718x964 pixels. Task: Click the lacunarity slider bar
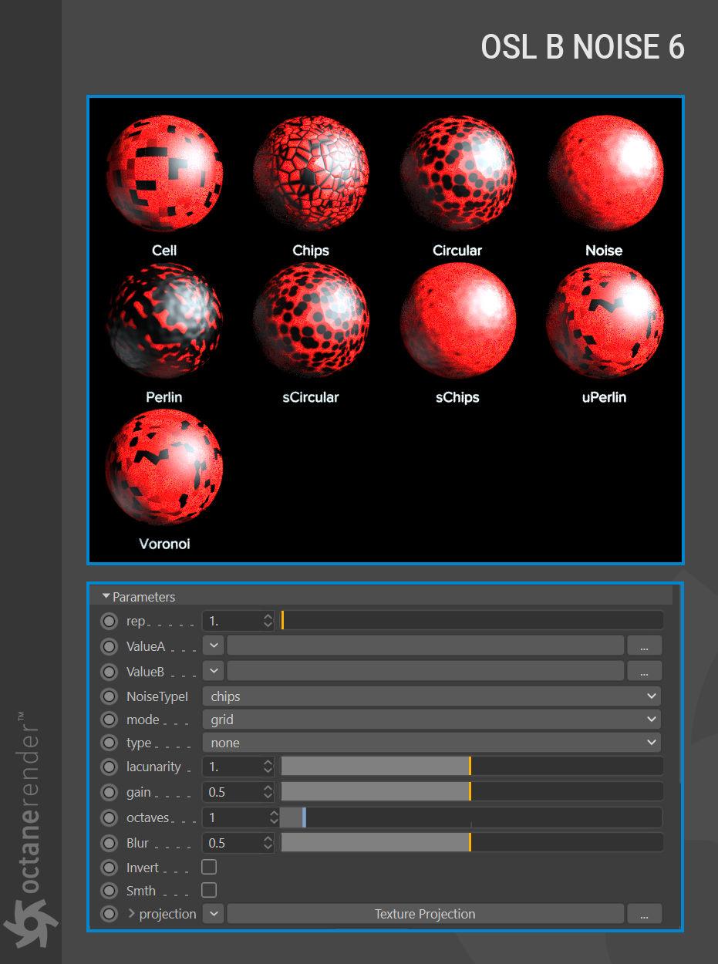[471, 767]
